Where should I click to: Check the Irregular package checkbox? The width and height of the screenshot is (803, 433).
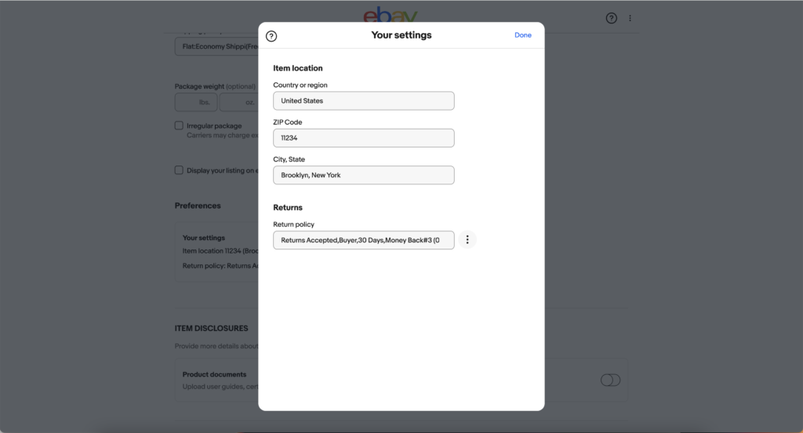[179, 126]
